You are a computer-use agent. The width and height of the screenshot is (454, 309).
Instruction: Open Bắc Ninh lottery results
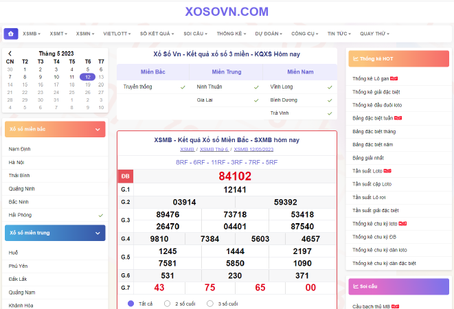19,202
